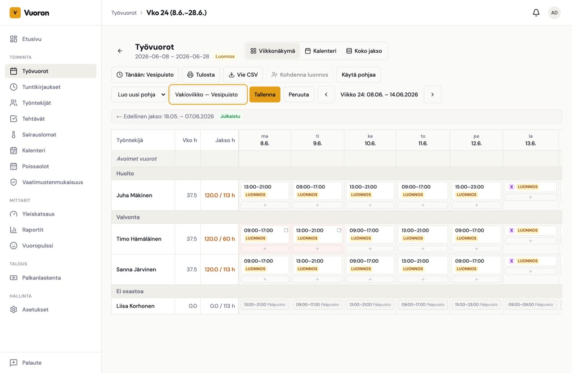This screenshot has width=572, height=373.
Task: Click the back arrow beside Työvuorot heading
Action: pyautogui.click(x=120, y=51)
